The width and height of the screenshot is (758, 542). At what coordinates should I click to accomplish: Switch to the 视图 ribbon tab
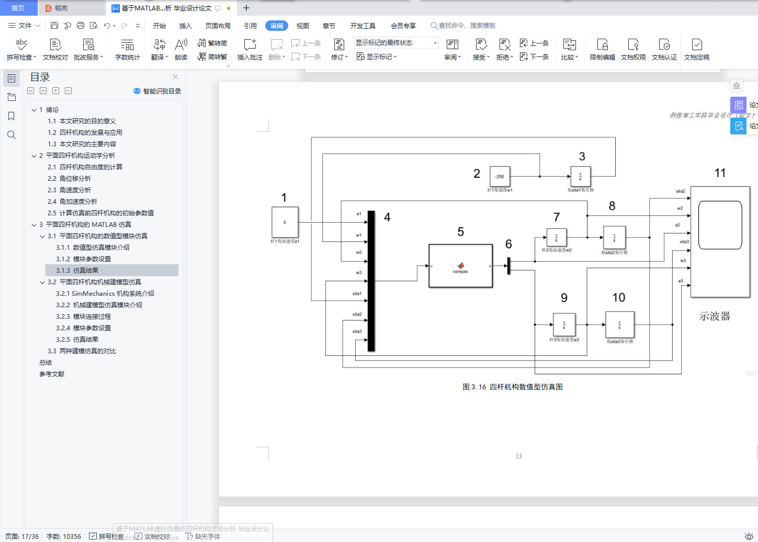coord(303,26)
